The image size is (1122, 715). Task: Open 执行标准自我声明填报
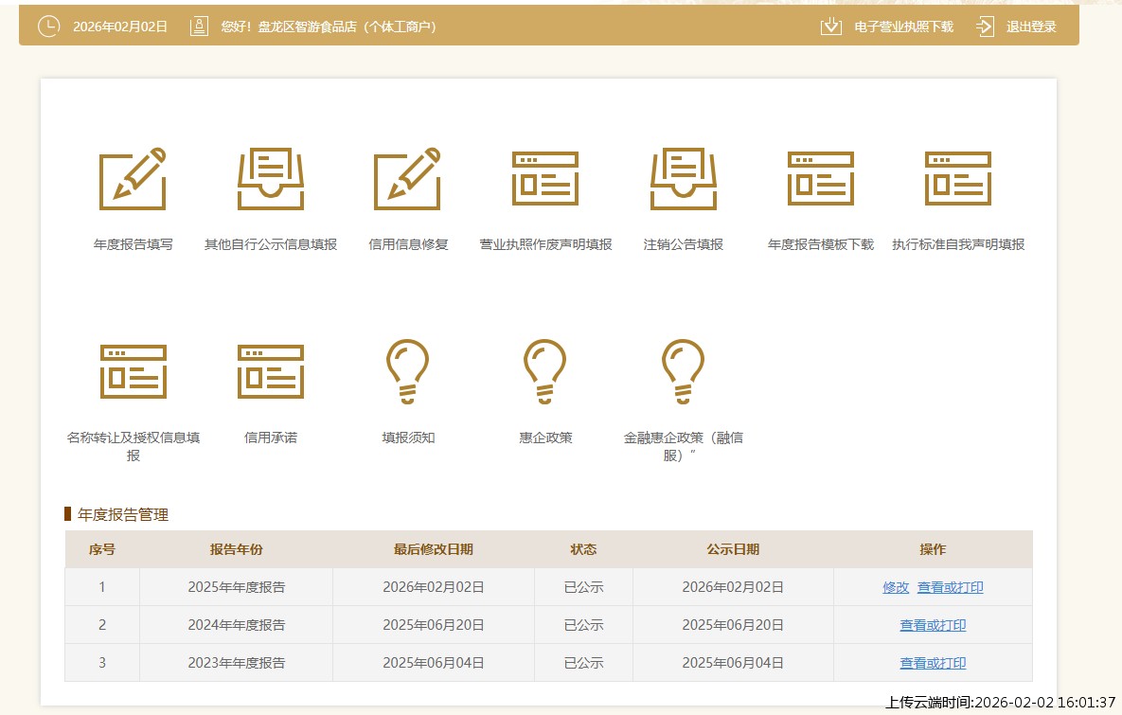click(x=957, y=178)
